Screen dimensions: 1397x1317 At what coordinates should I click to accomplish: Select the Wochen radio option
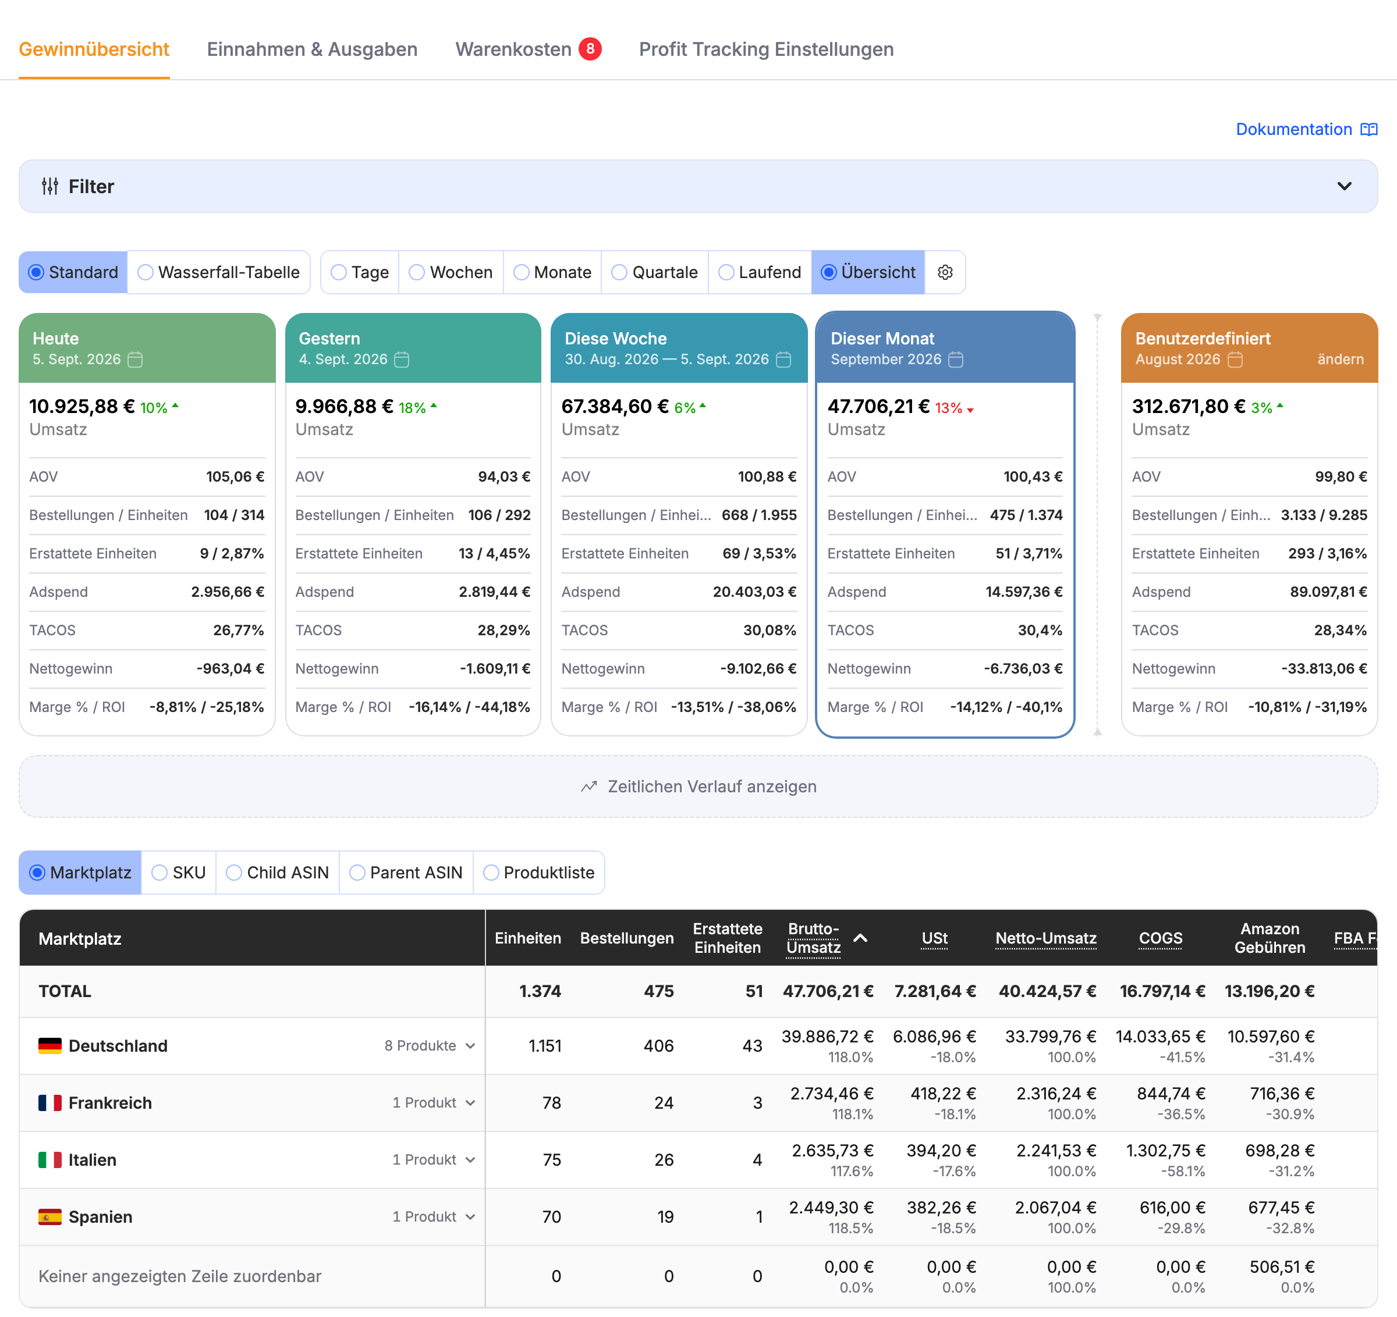[451, 272]
